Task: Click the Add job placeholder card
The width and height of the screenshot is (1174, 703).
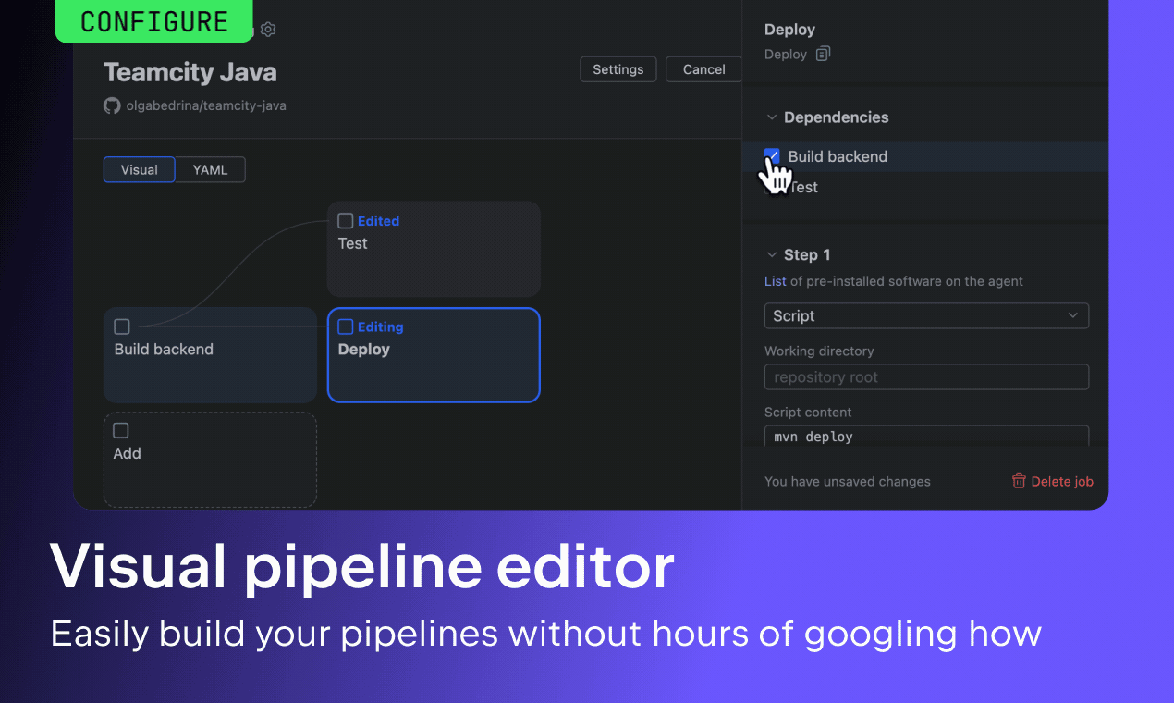Action: (x=210, y=460)
